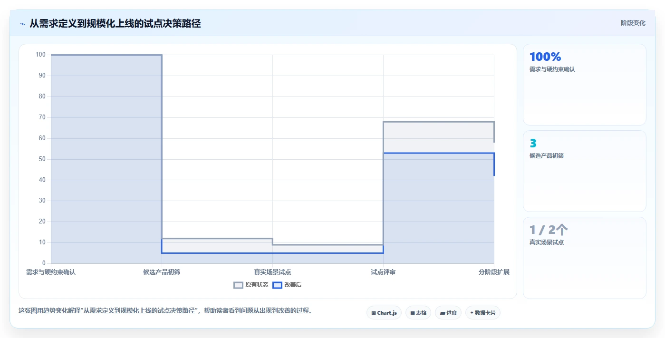
Task: Open the 1 / 2个 真实场景试点 card
Action: (x=585, y=258)
